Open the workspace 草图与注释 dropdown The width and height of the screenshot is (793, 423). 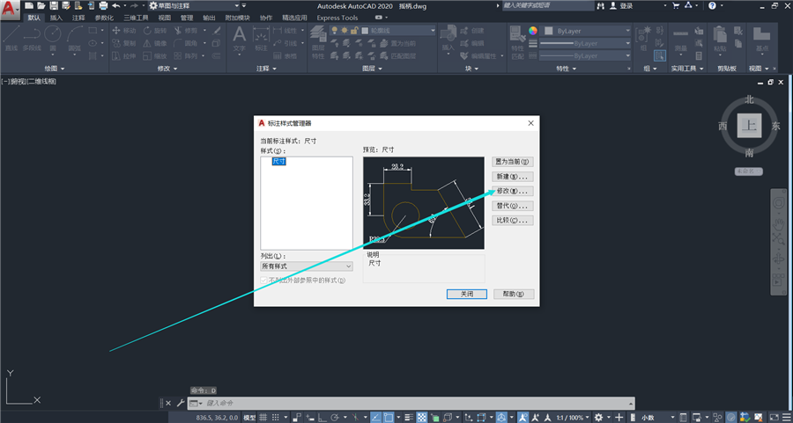point(194,5)
